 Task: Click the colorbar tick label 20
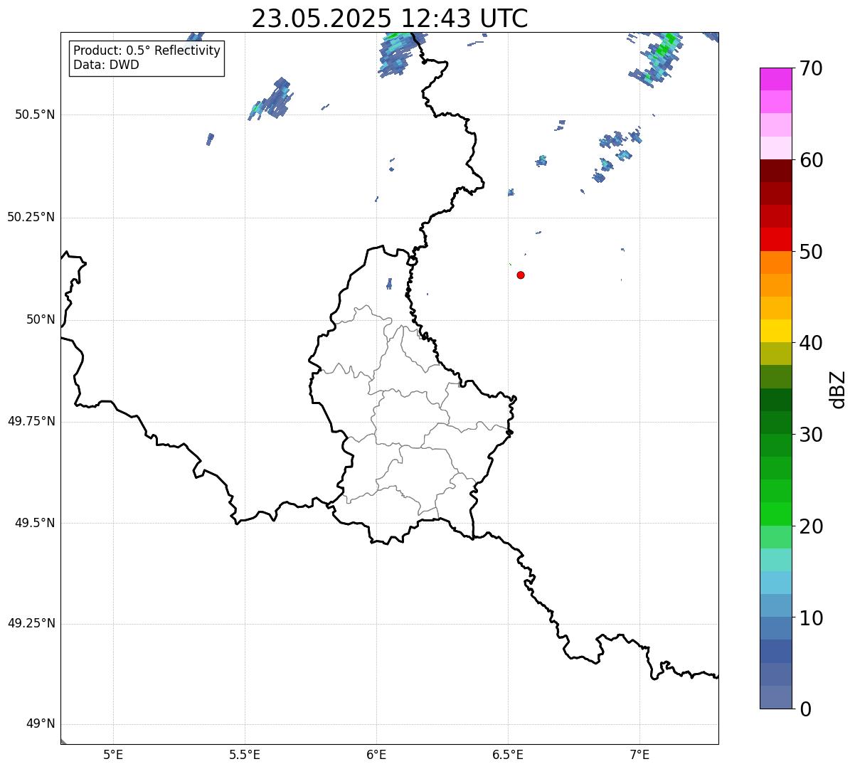[811, 526]
